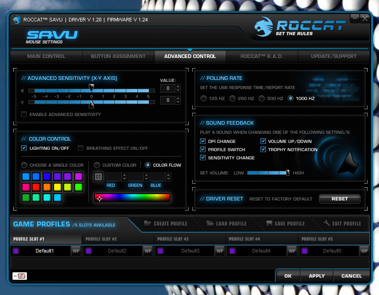Click the Cancel button
The height and width of the screenshot is (295, 379).
[352, 276]
